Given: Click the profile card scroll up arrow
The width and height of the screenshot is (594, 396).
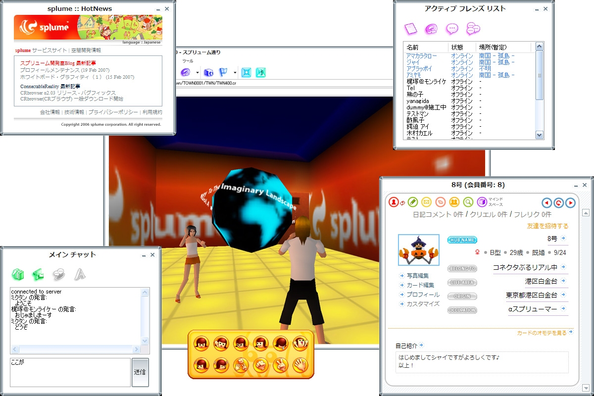Looking at the screenshot, I should tap(586, 213).
